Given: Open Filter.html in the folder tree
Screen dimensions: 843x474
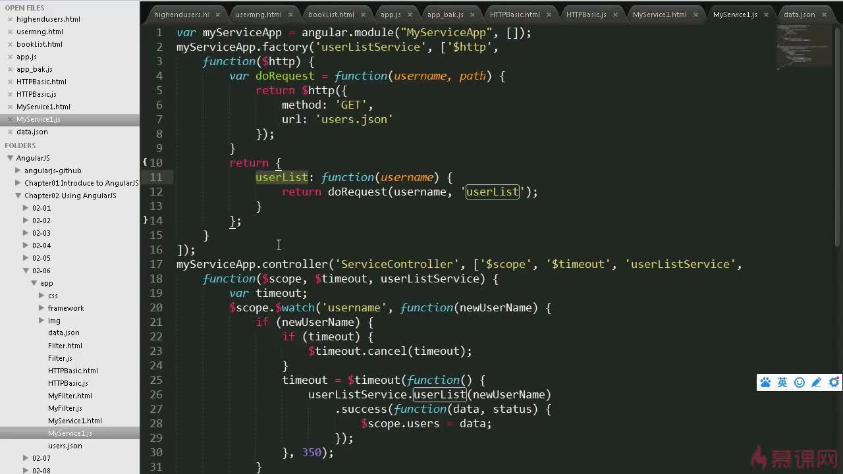Looking at the screenshot, I should [65, 346].
